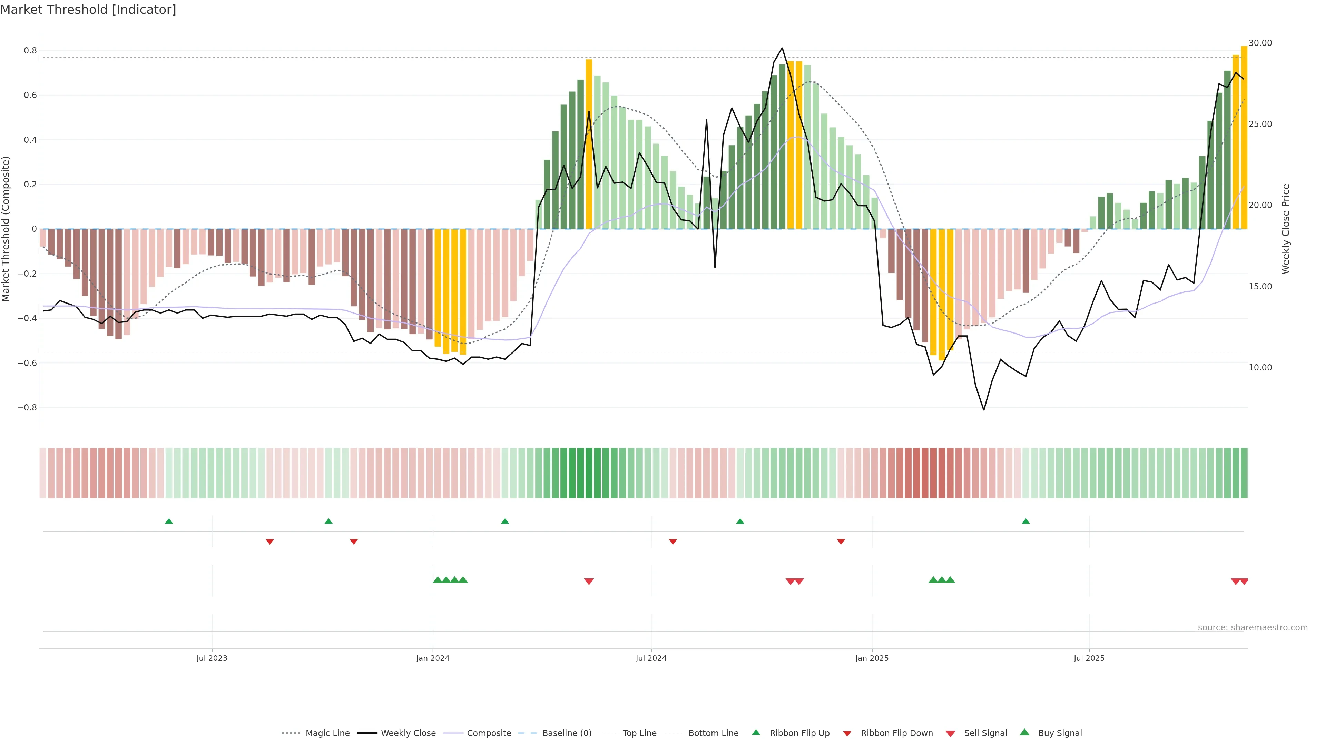Hide the Baseline (0) legend series
This screenshot has width=1325, height=745.
coord(567,733)
